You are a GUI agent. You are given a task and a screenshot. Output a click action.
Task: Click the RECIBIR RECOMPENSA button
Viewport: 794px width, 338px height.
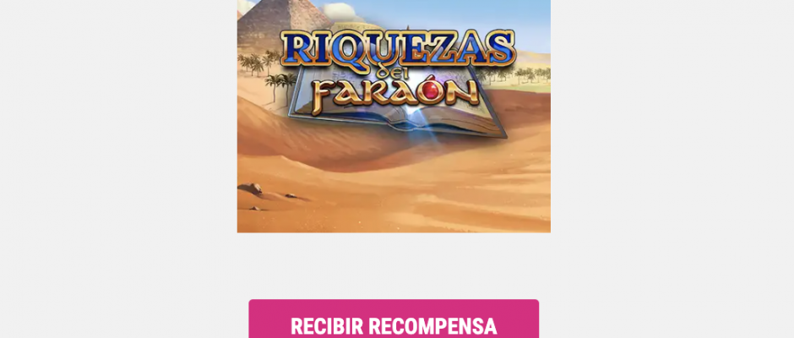point(394,319)
